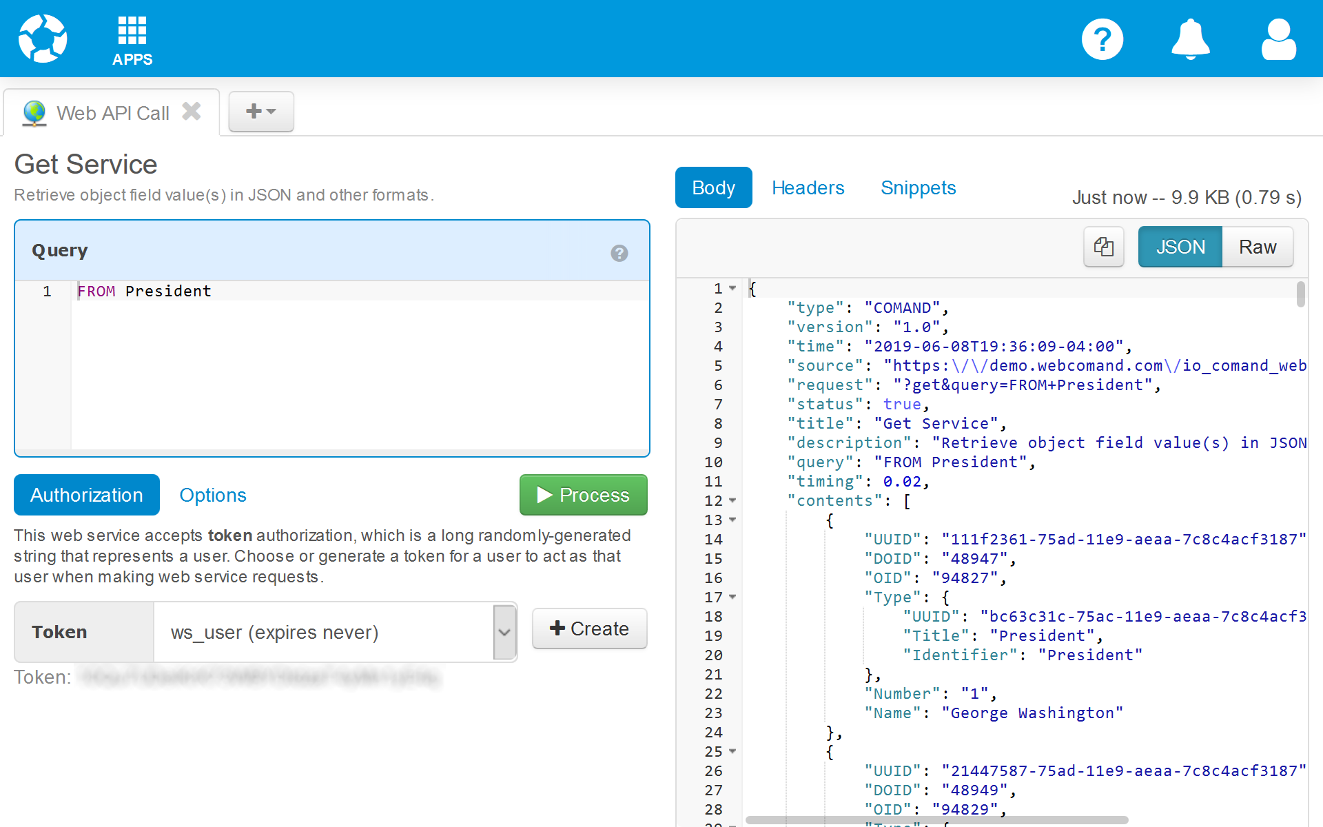This screenshot has width=1323, height=827.
Task: Open the add new tab plus dropdown
Action: click(x=260, y=111)
